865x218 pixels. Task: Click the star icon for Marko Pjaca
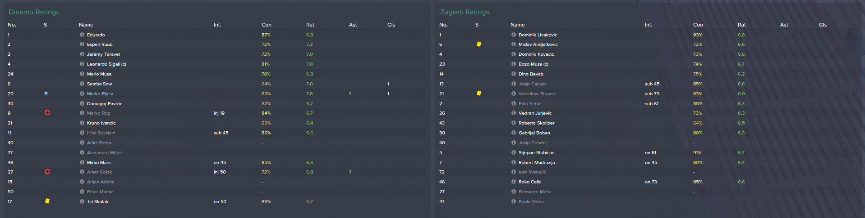(x=46, y=93)
